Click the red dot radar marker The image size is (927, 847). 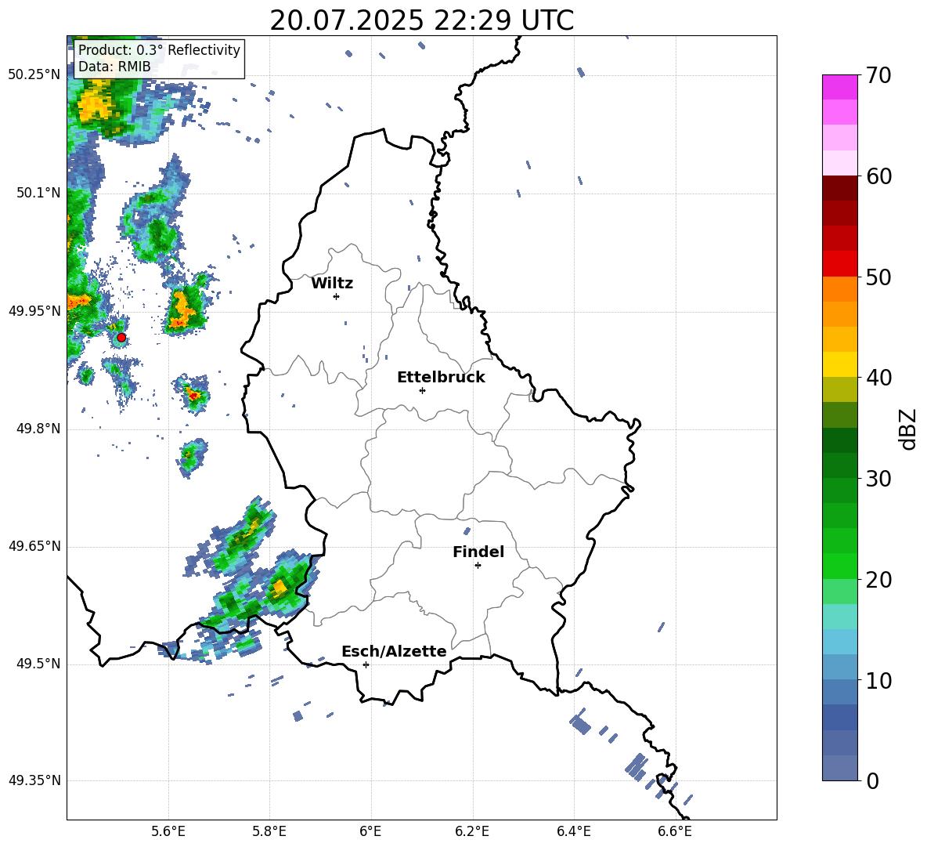click(x=121, y=338)
